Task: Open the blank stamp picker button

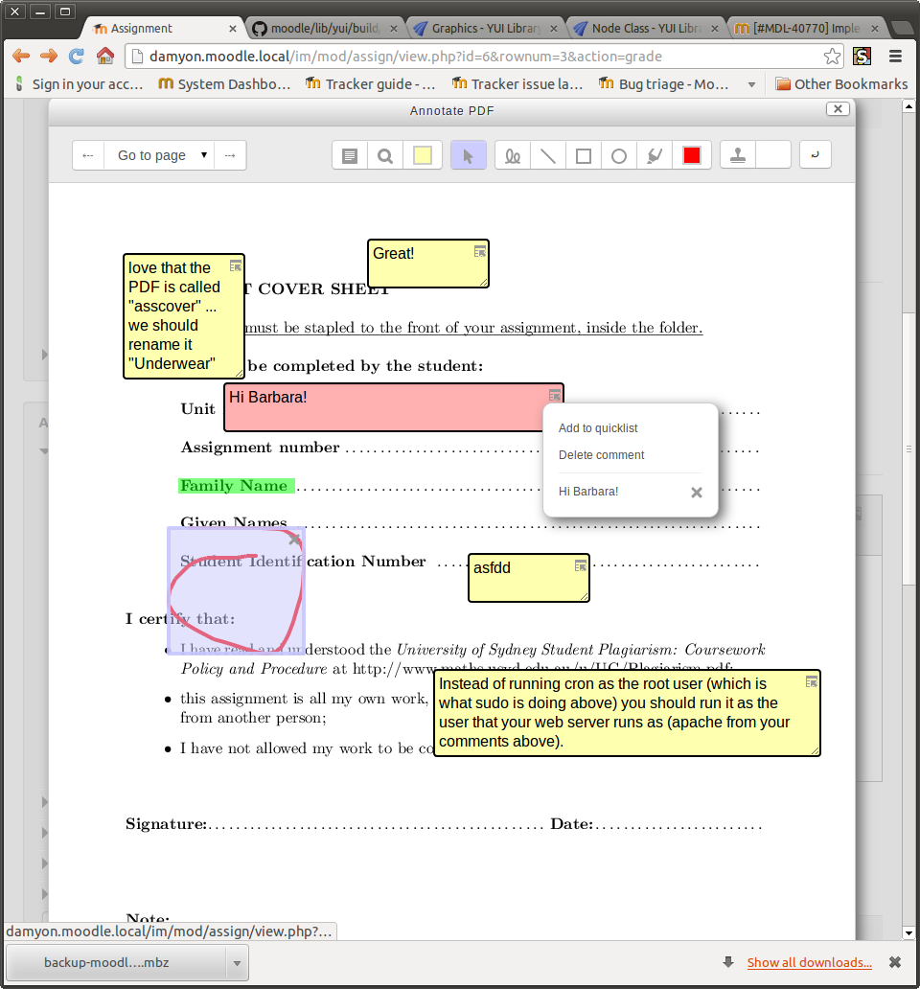Action: point(773,156)
